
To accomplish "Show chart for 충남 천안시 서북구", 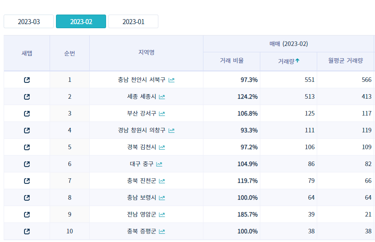I will click(172, 80).
